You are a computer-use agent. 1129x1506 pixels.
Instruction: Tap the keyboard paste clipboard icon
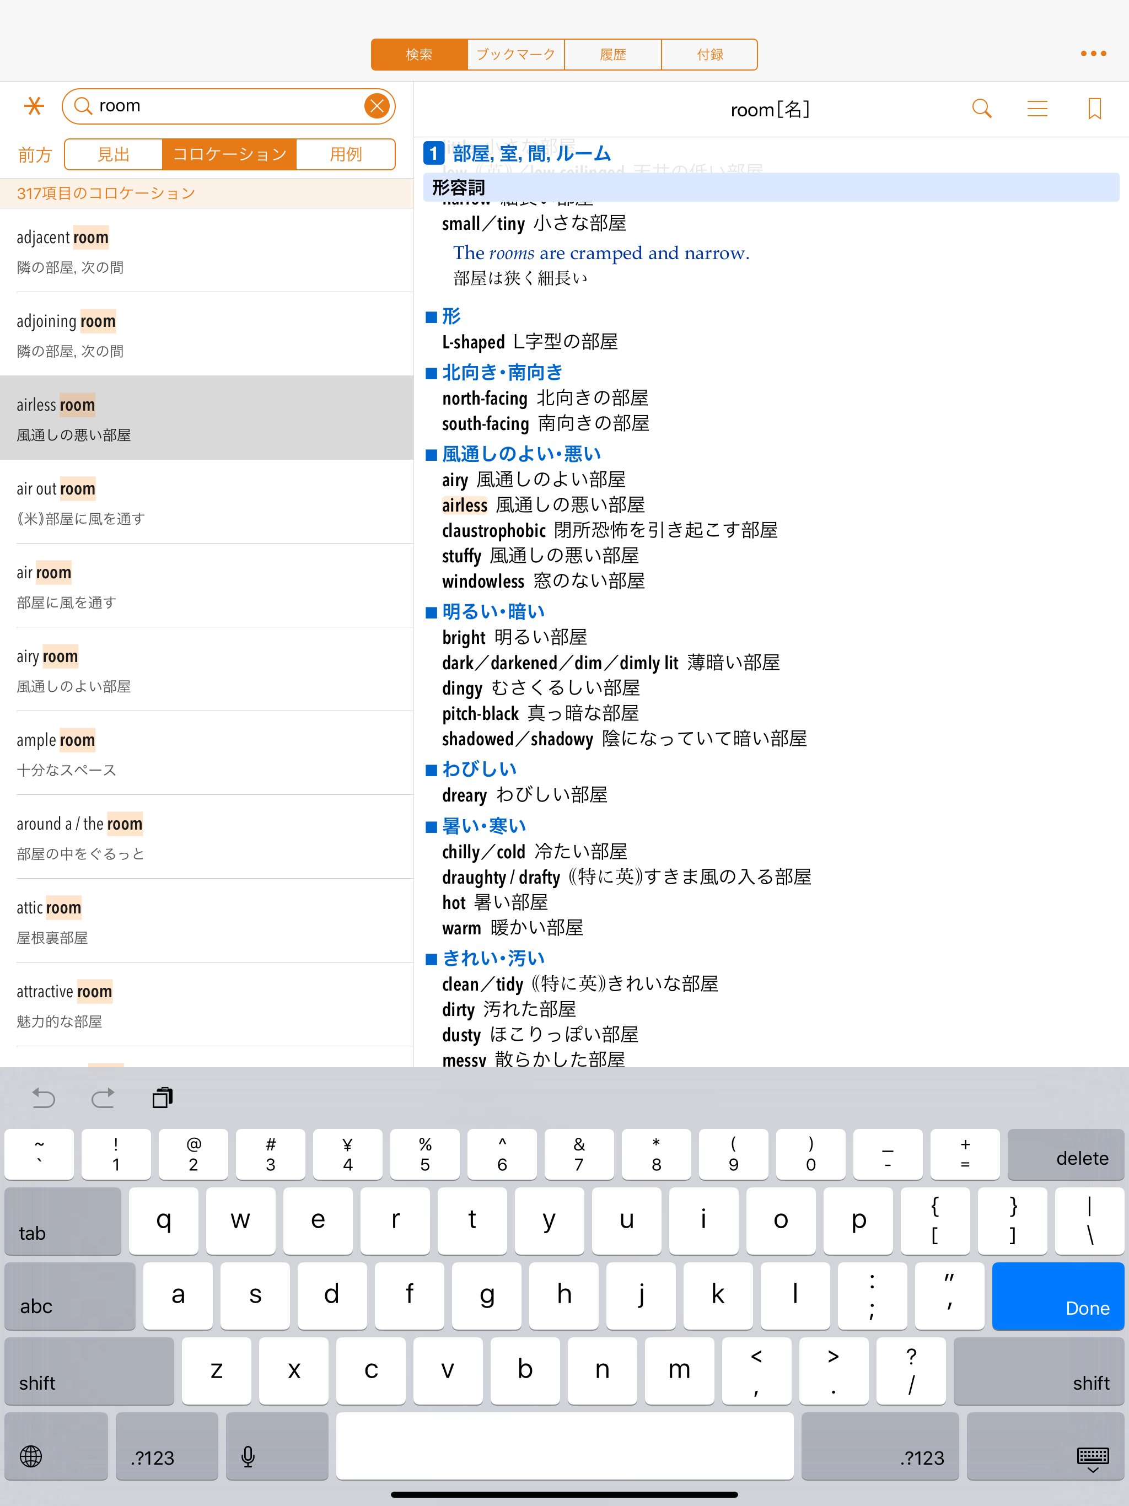pos(162,1098)
